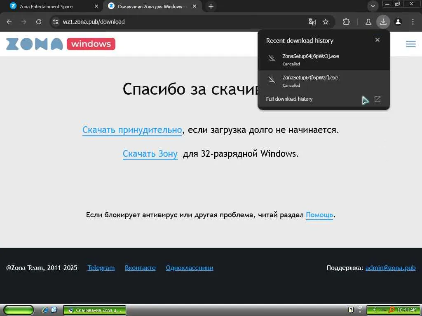The width and height of the screenshot is (422, 316).
Task: Click the help question-mark tray icon
Action: click(x=351, y=310)
